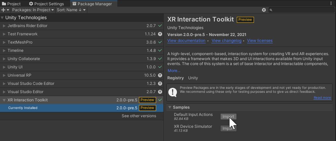Viewport: 336px width, 141px height.
Task: Open the Sort: Name dropdown
Action: [x=71, y=10]
